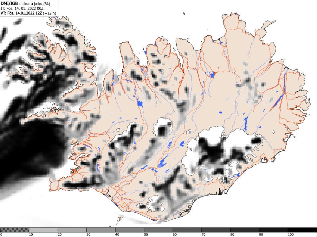Screen dimensions: 317x237
Task: Click the '(+12 h)' forecast offset text
Action: (49, 13)
